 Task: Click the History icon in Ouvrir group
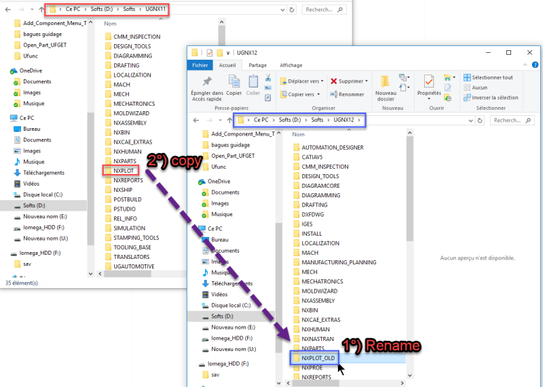point(448,98)
